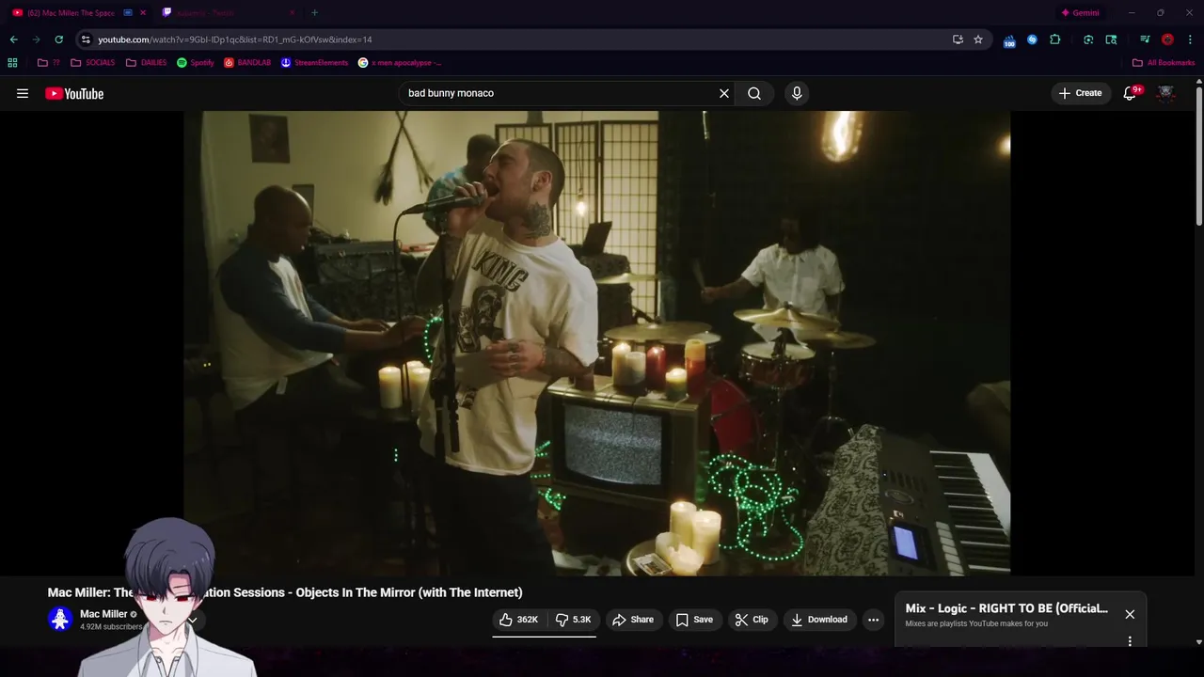Go forward in browser history
Viewport: 1204px width, 677px height.
[36, 39]
